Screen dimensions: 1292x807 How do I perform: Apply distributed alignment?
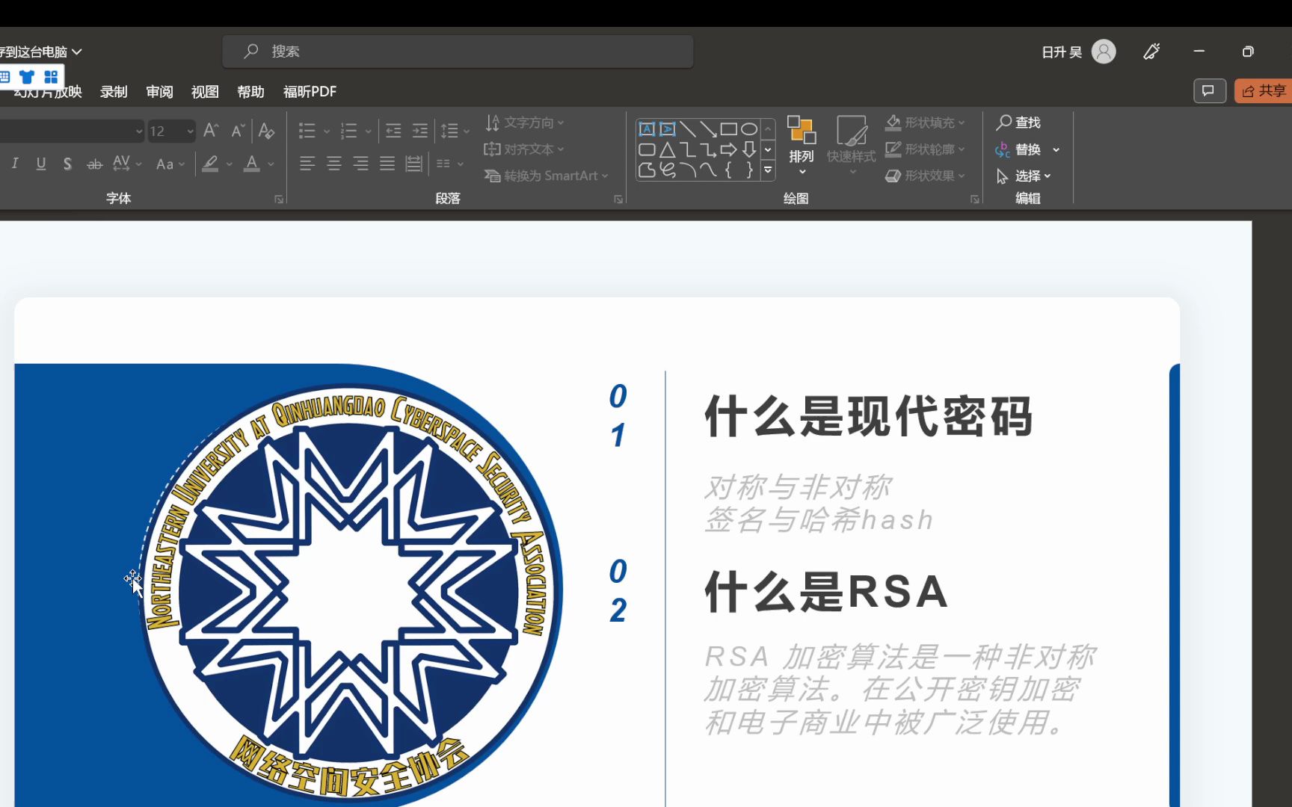[413, 164]
